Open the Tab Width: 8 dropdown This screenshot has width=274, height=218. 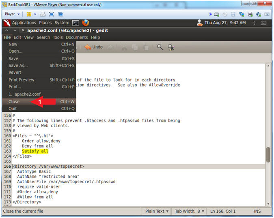pos(190,211)
